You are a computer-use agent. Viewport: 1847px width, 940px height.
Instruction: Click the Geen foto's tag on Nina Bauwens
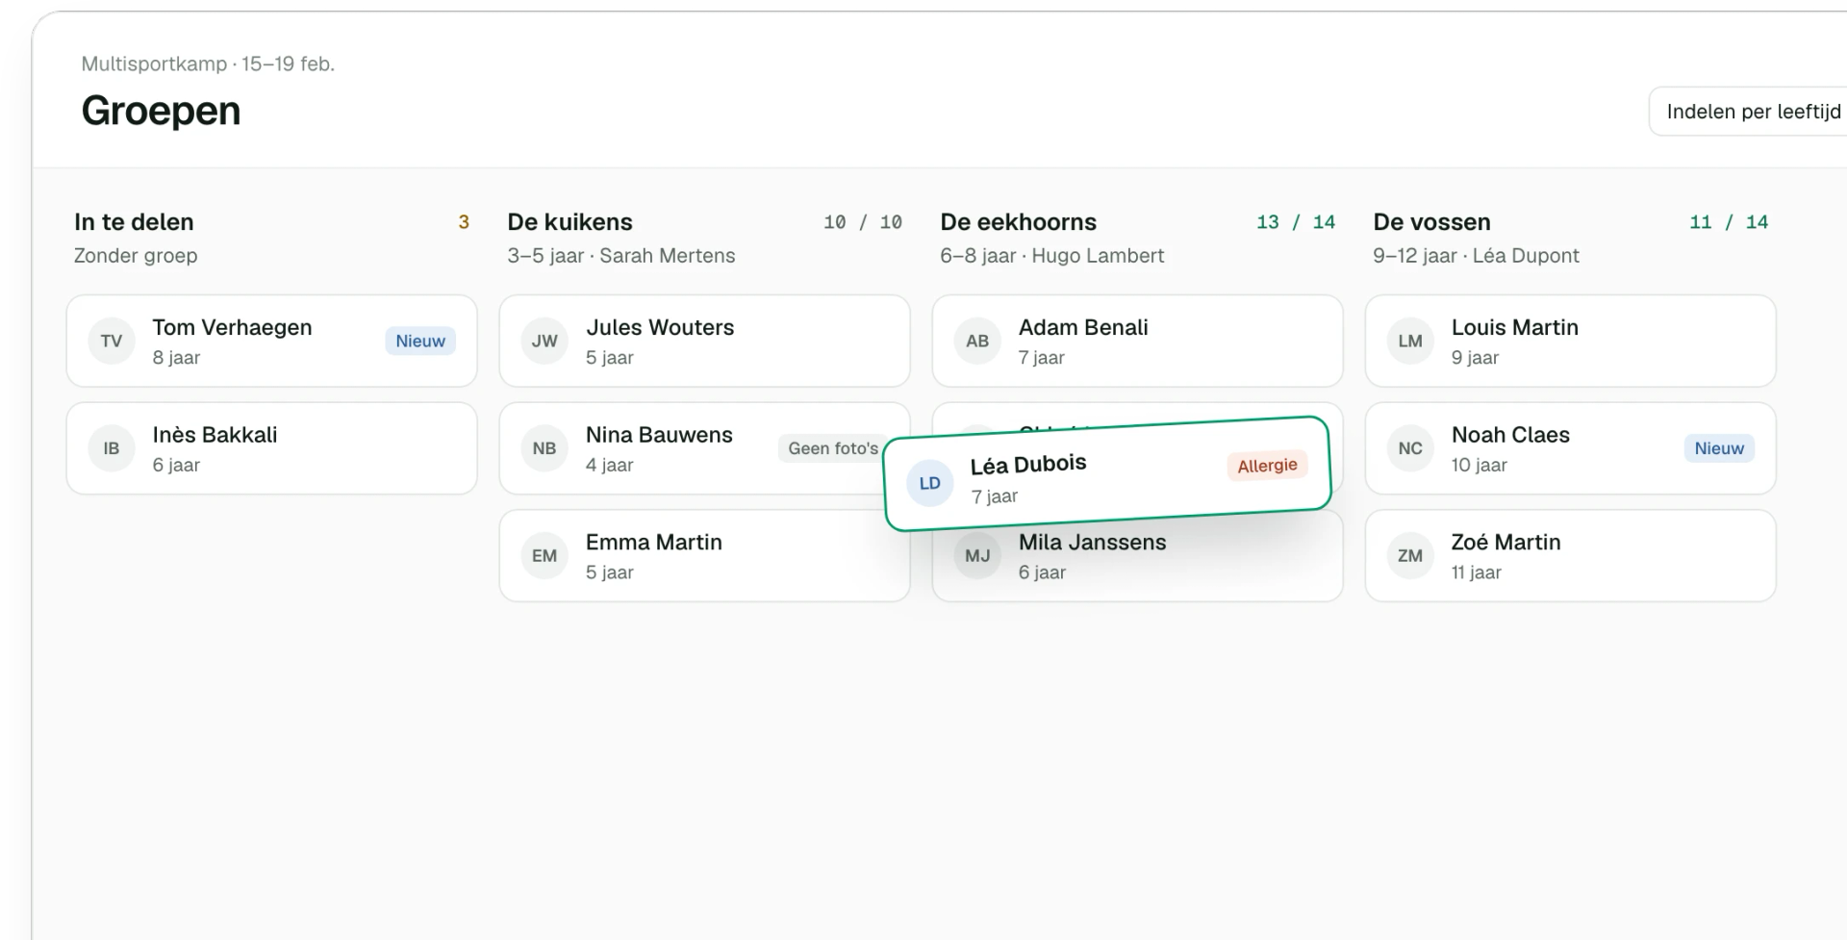click(833, 448)
